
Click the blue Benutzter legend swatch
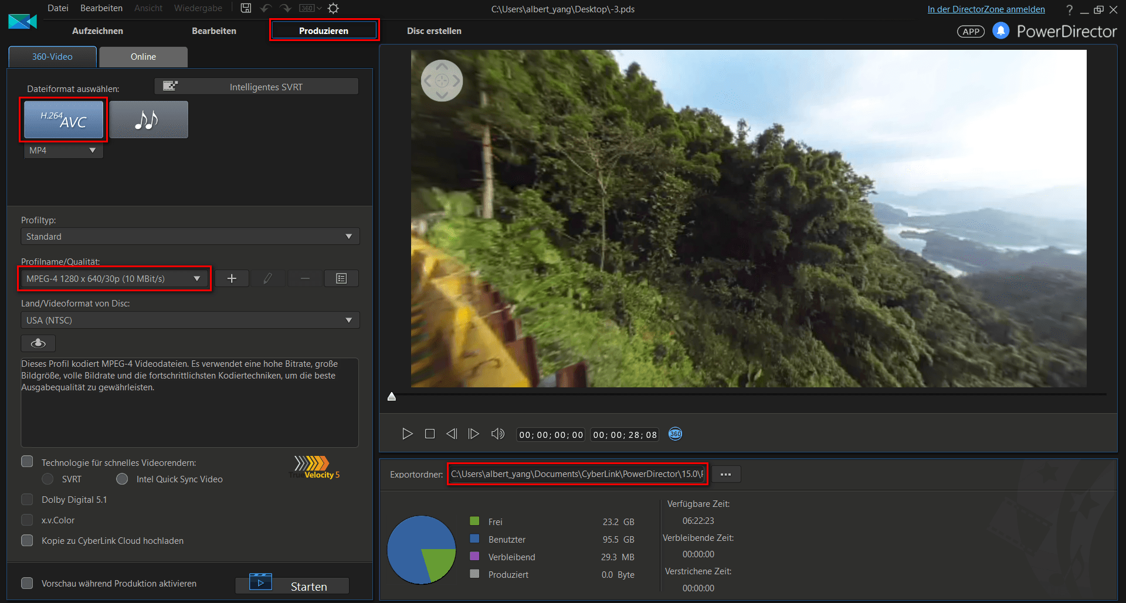coord(474,539)
